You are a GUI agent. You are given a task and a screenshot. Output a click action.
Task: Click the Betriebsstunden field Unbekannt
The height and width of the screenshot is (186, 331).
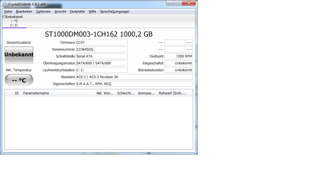[x=179, y=70]
